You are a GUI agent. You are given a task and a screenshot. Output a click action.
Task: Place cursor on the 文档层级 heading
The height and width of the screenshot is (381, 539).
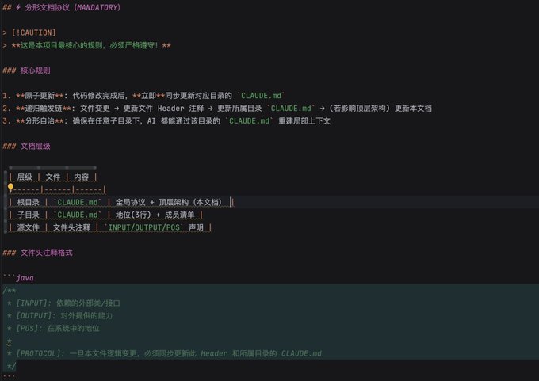click(x=36, y=146)
